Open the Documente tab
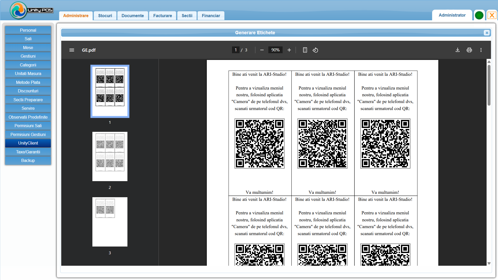The image size is (498, 280). 133,16
